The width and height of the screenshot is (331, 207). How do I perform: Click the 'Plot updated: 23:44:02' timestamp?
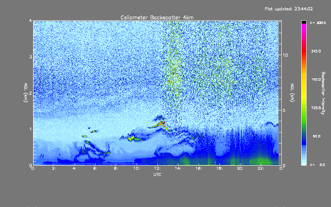(289, 9)
